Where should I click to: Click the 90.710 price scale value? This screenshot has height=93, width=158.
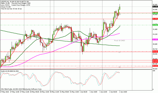pos(155,49)
